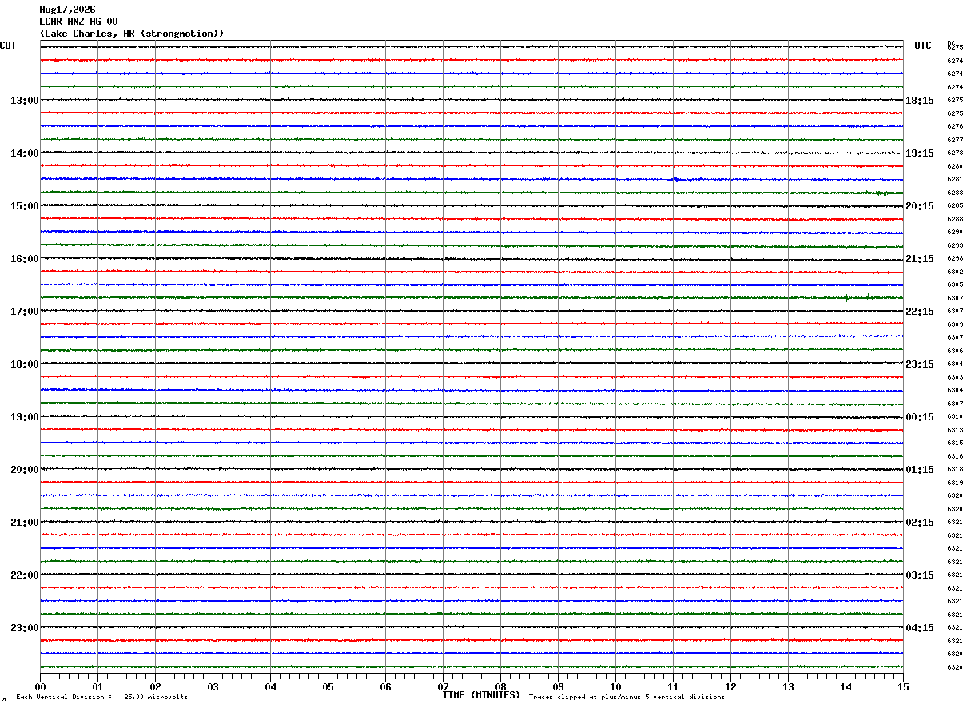The width and height of the screenshot is (967, 708).
Task: Click the CDT timezone label
Action: [8, 46]
